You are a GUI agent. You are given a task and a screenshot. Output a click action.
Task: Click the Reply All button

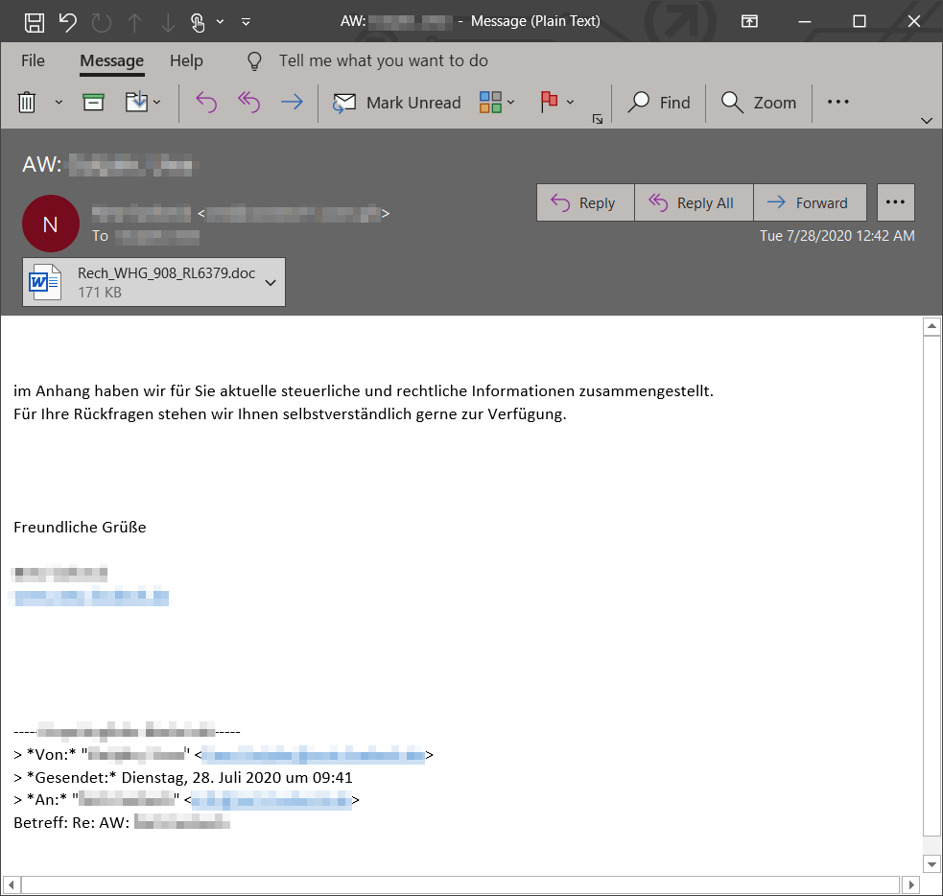(x=694, y=202)
